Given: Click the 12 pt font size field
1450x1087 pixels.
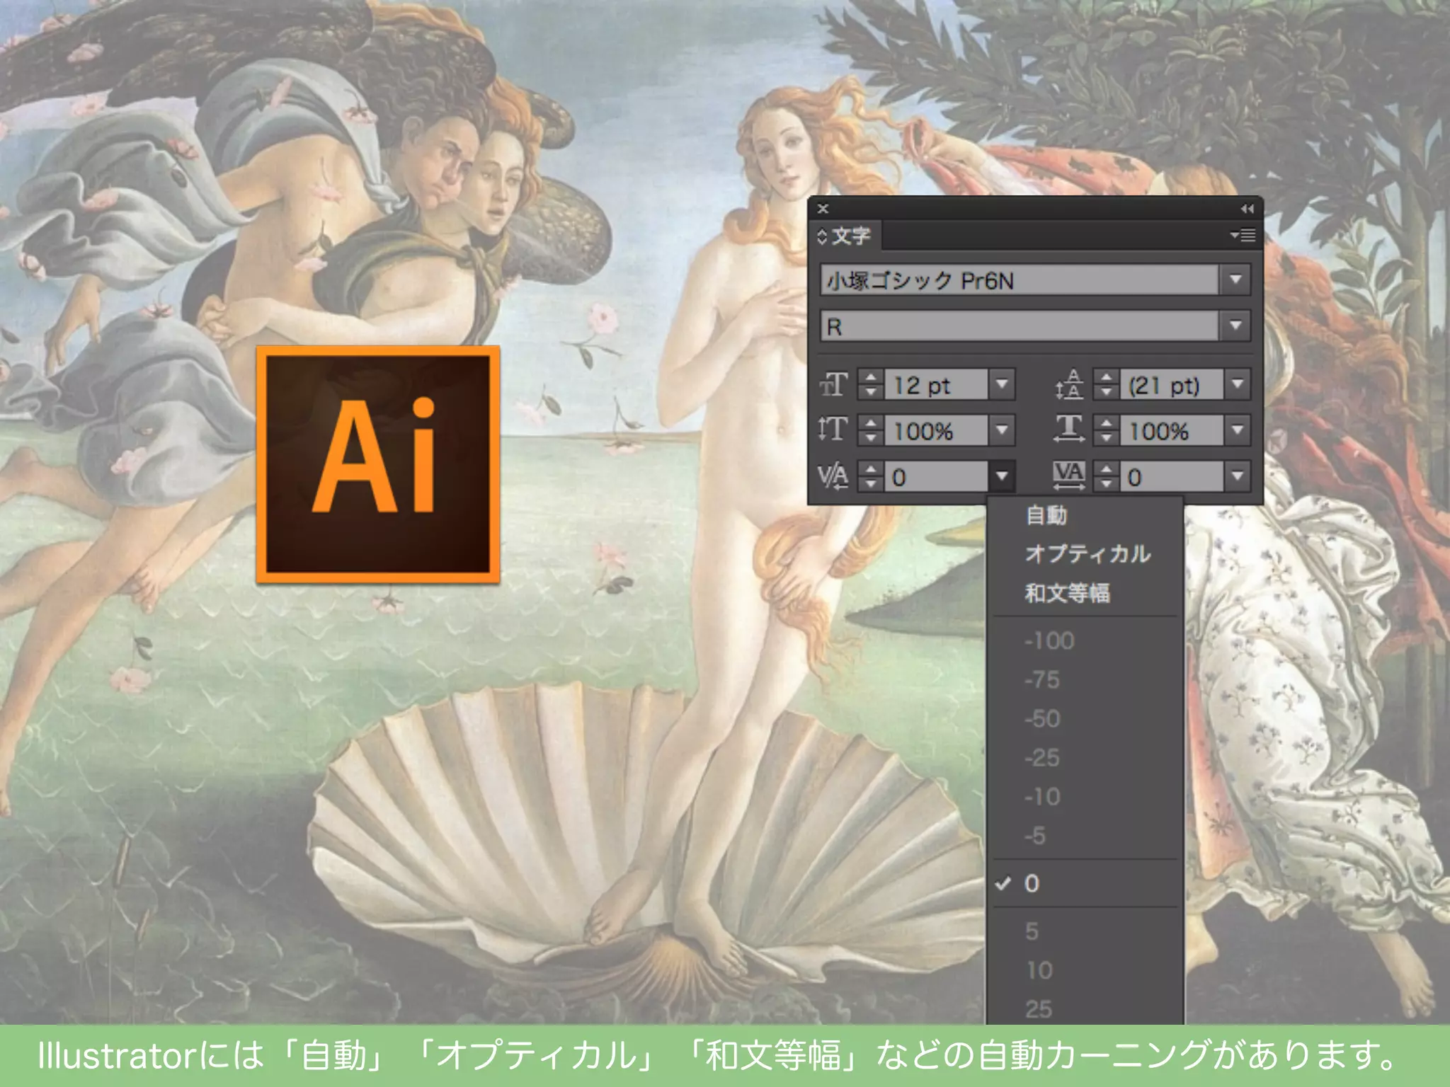Looking at the screenshot, I should (936, 384).
